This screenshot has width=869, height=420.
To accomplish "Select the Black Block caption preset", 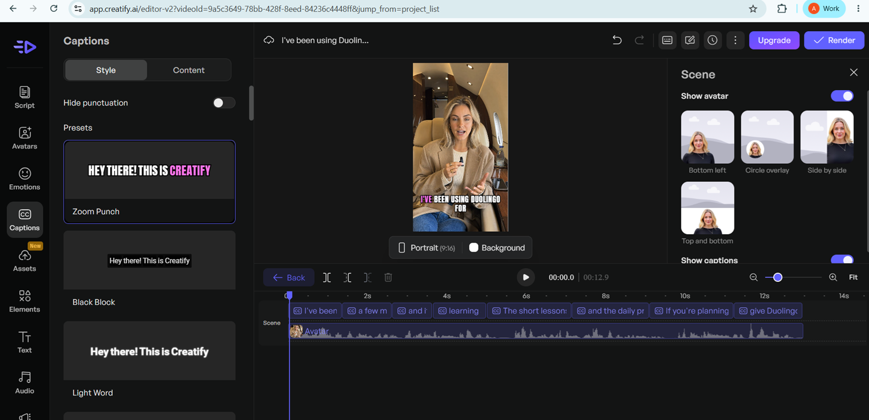I will pos(149,272).
